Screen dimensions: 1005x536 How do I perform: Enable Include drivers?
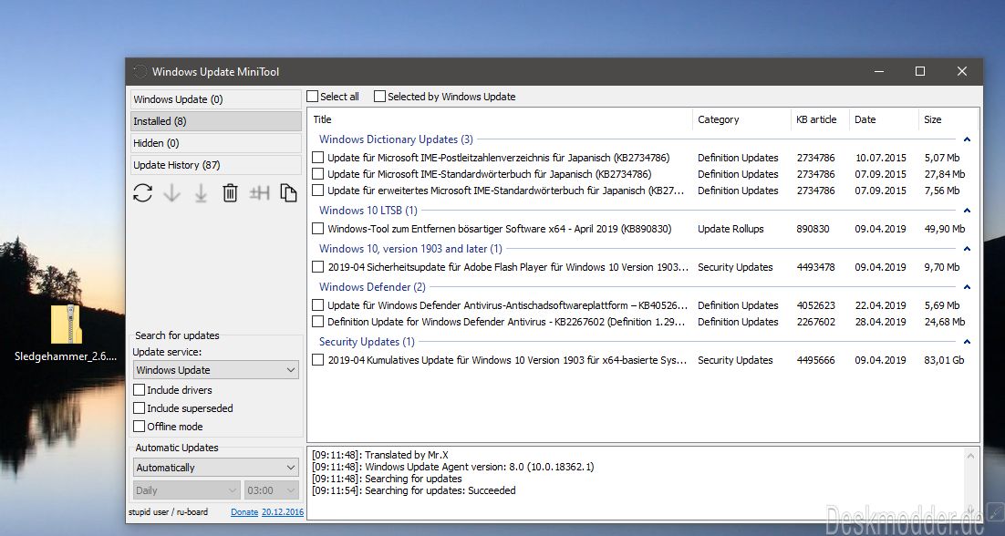(x=139, y=390)
